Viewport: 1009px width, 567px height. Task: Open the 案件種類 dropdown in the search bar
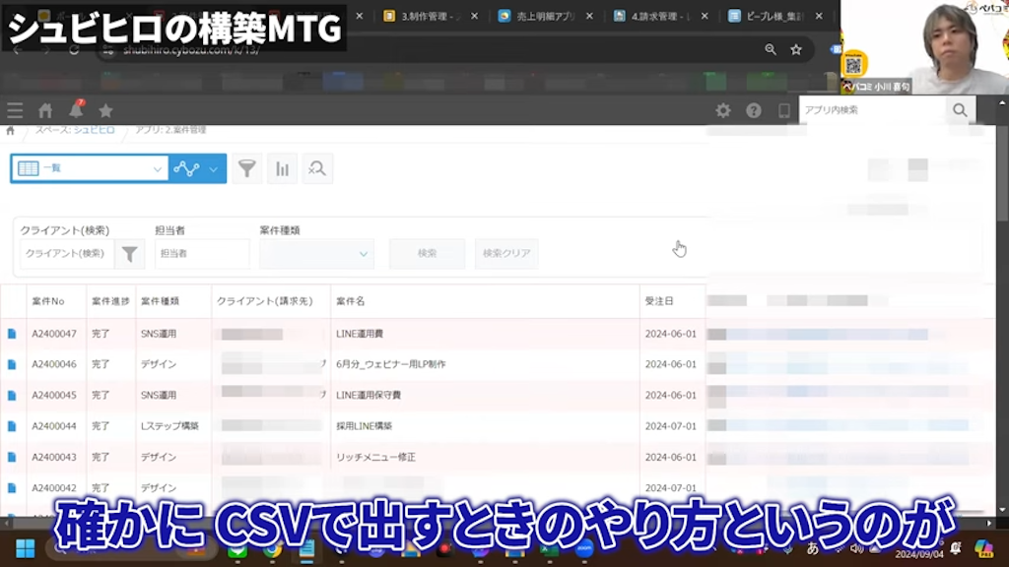tap(315, 253)
